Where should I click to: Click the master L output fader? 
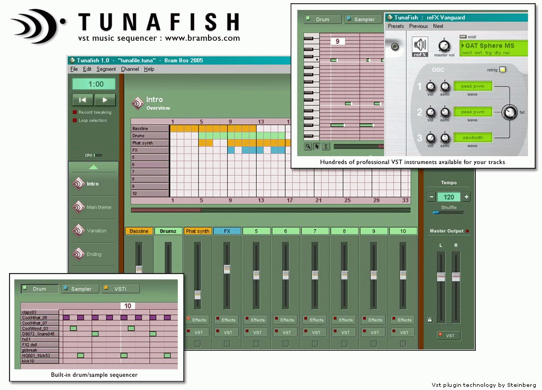point(441,277)
